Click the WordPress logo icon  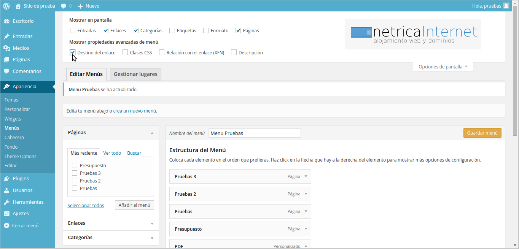6,6
